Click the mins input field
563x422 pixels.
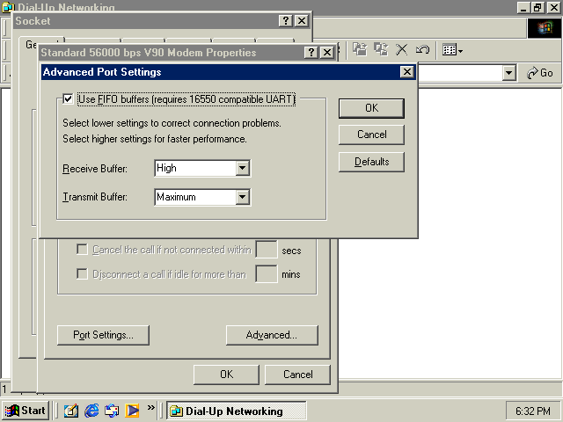[x=266, y=274]
